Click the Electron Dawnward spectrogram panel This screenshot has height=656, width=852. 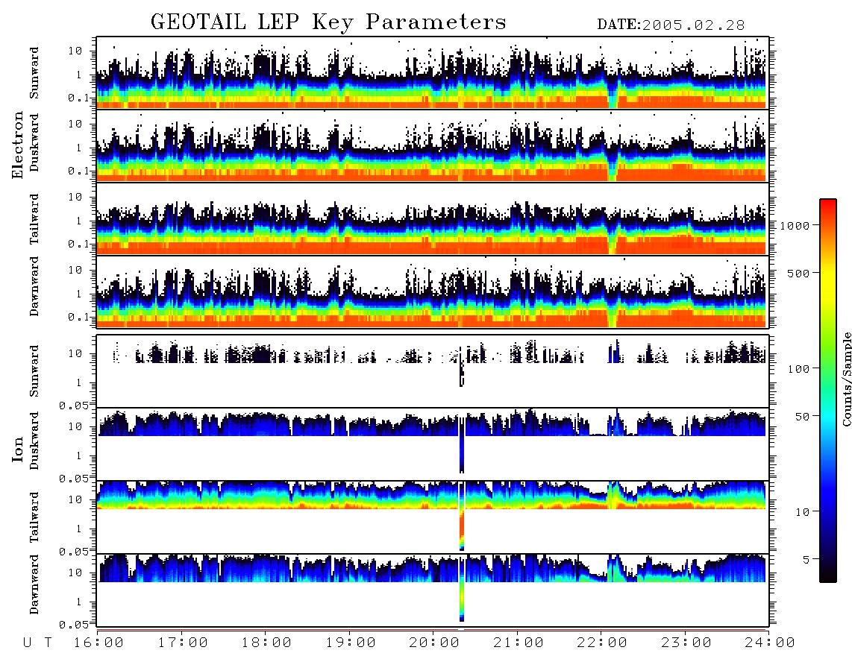click(433, 291)
